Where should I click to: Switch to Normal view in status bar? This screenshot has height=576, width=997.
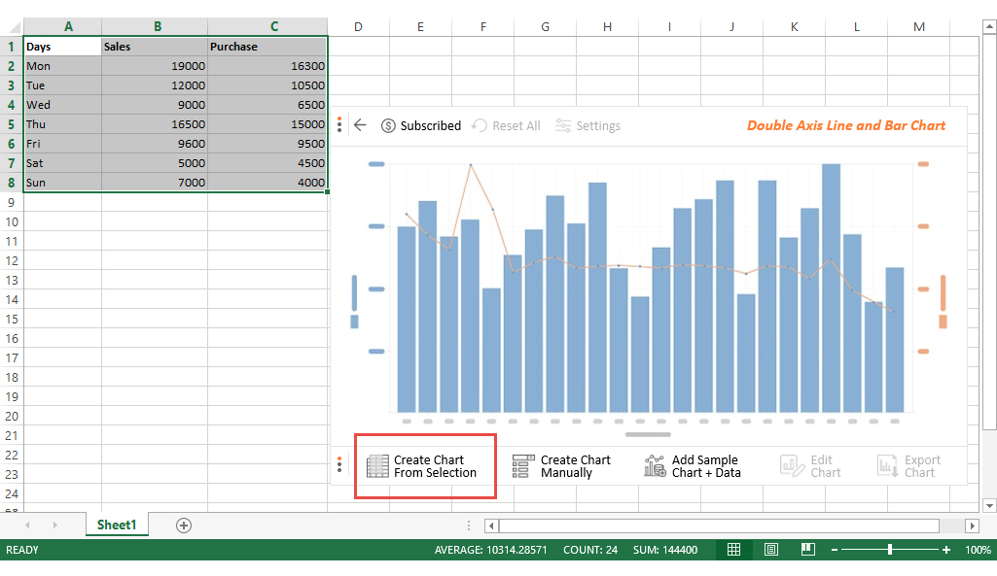click(x=733, y=550)
